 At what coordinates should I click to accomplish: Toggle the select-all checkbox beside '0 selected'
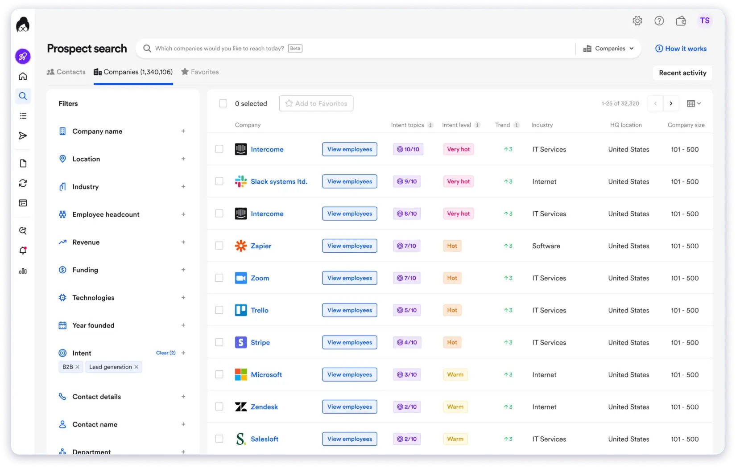click(x=223, y=103)
